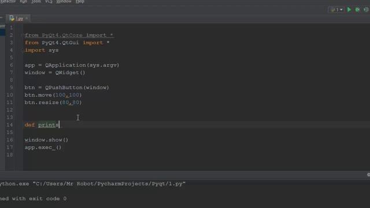Collapse the import block fold marker at line 2
This screenshot has width=370, height=208.
[23, 35]
